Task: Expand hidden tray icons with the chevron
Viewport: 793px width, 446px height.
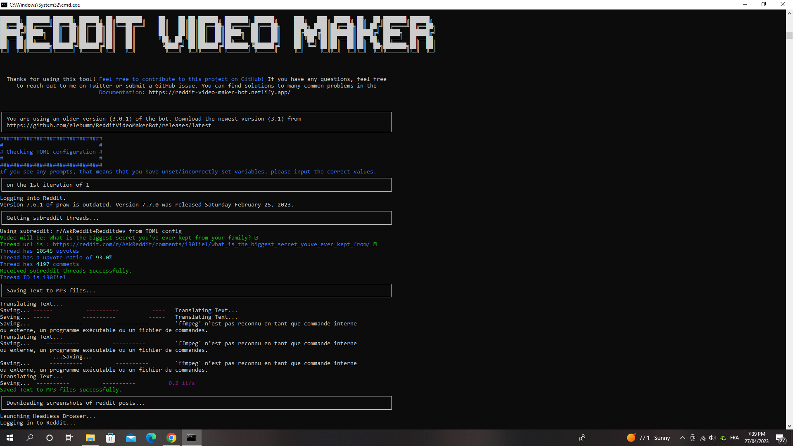Action: [683, 438]
